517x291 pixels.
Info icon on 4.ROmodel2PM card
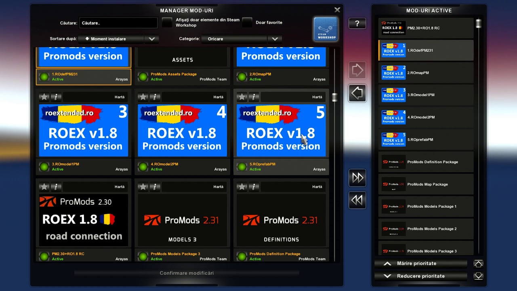(155, 97)
